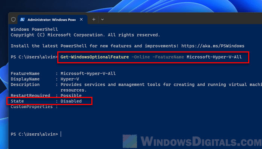Click the Microsoft-Hyper-V-All command argument
The height and width of the screenshot is (149, 262).
[x=214, y=57]
